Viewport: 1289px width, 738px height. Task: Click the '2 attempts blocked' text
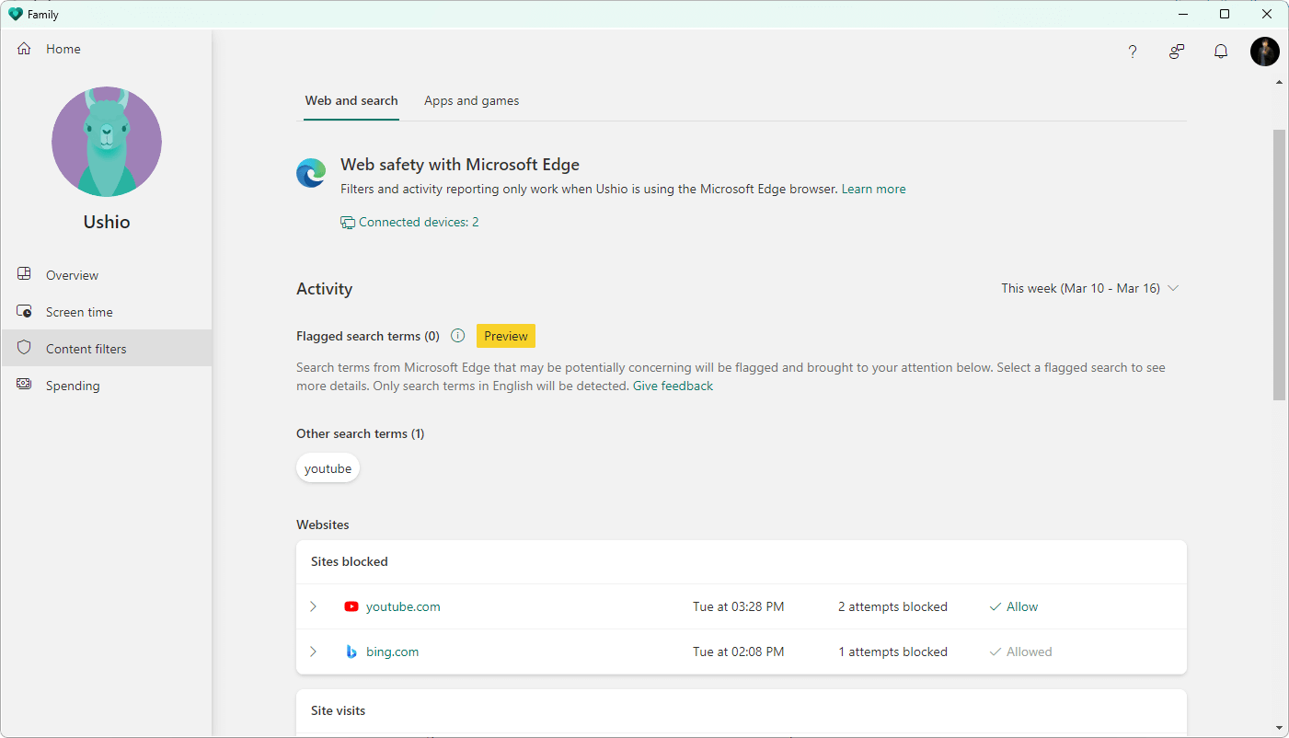point(892,607)
